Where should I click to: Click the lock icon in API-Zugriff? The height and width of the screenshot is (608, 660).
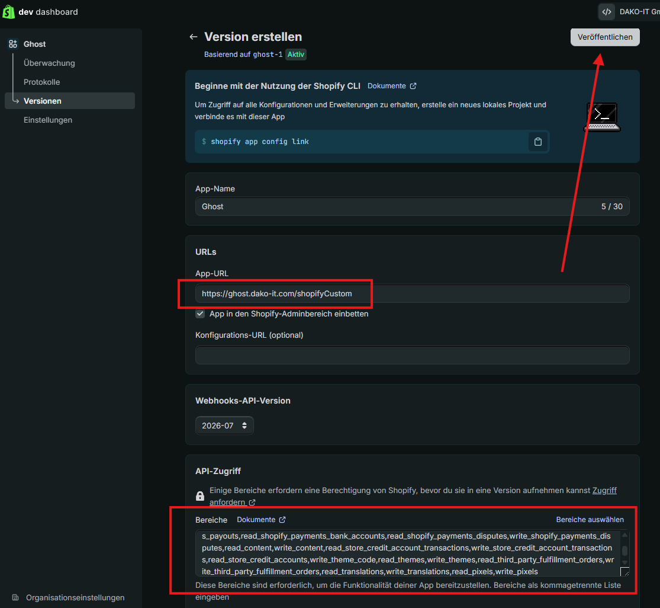coord(200,496)
